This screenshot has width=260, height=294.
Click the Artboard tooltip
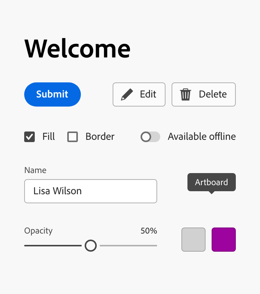click(212, 183)
